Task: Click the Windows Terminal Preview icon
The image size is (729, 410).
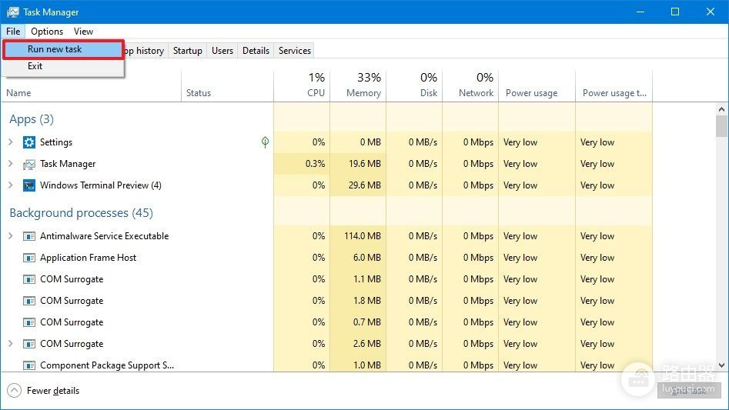Action: click(x=28, y=185)
